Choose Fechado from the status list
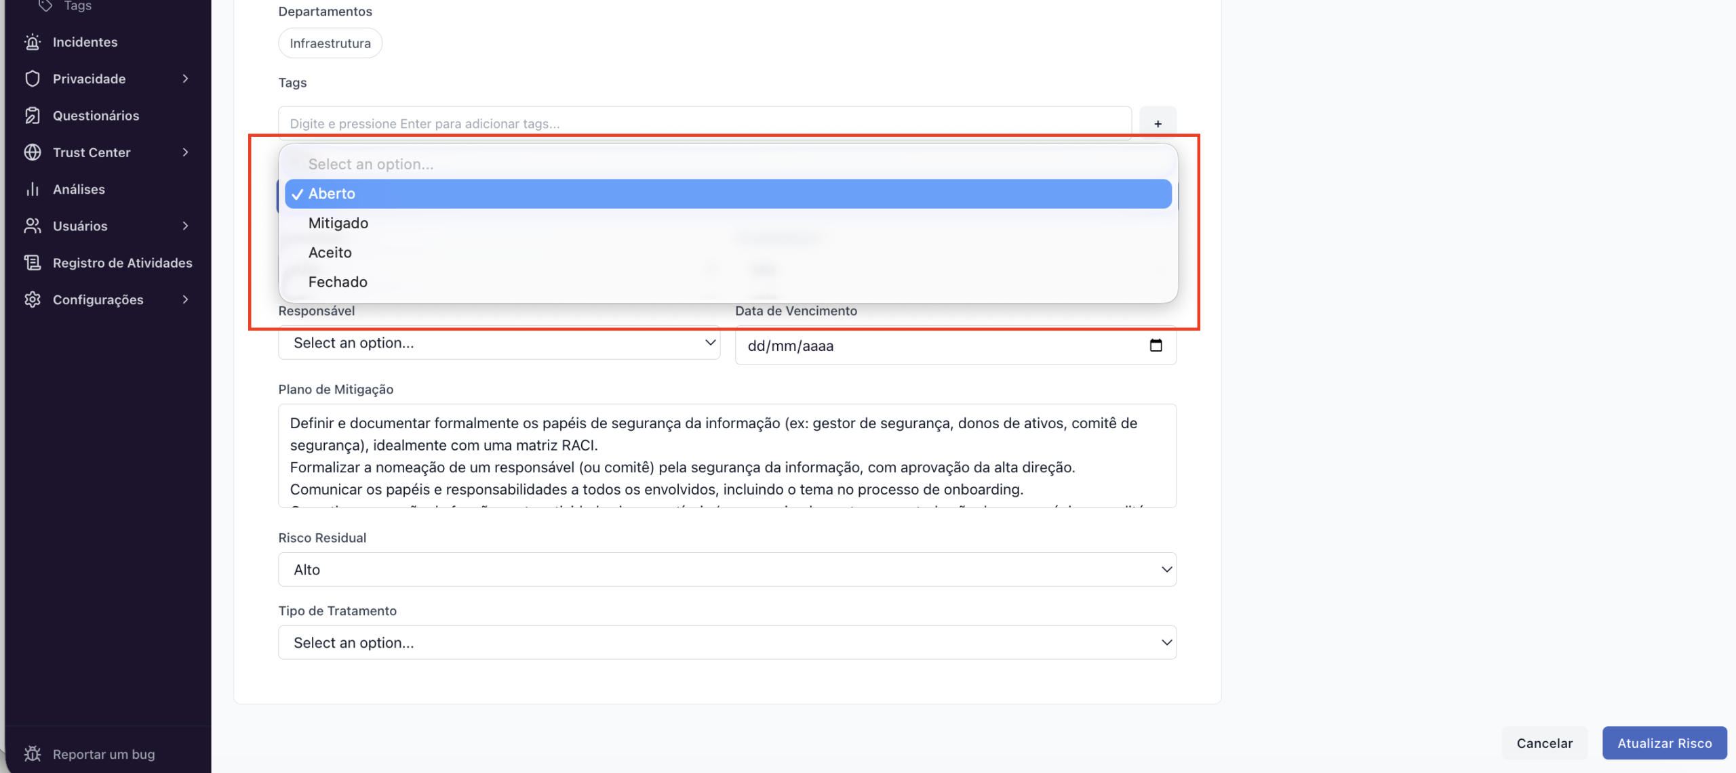This screenshot has width=1736, height=773. point(728,282)
